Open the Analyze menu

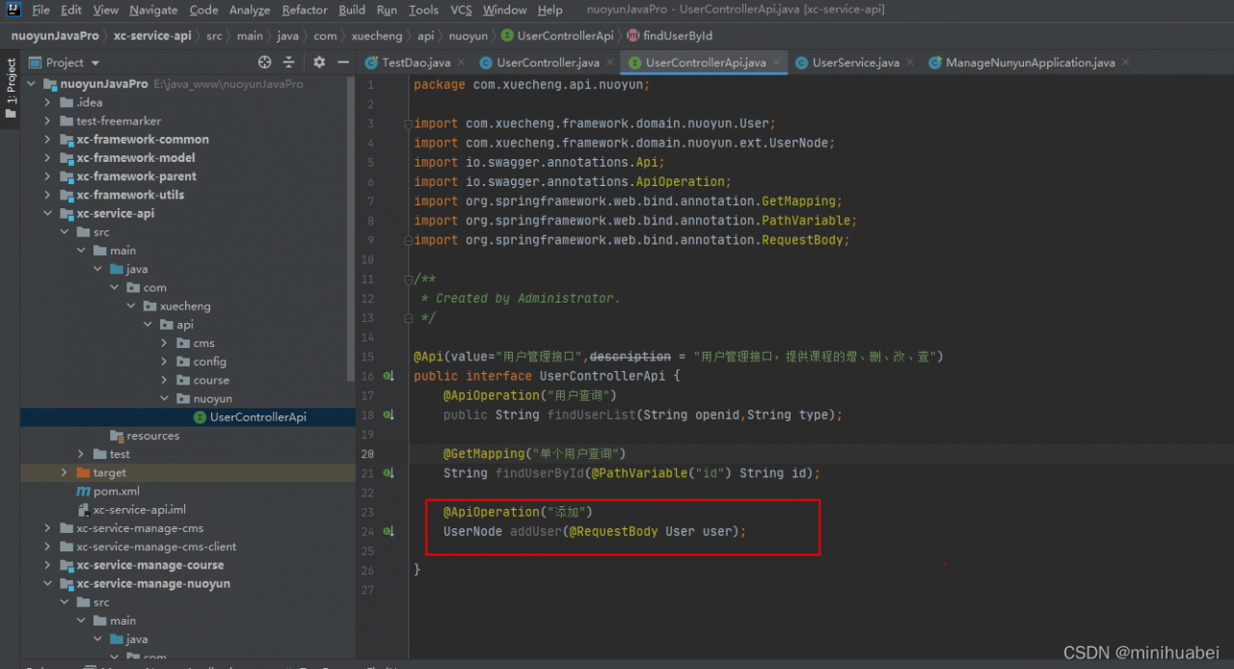pos(250,10)
